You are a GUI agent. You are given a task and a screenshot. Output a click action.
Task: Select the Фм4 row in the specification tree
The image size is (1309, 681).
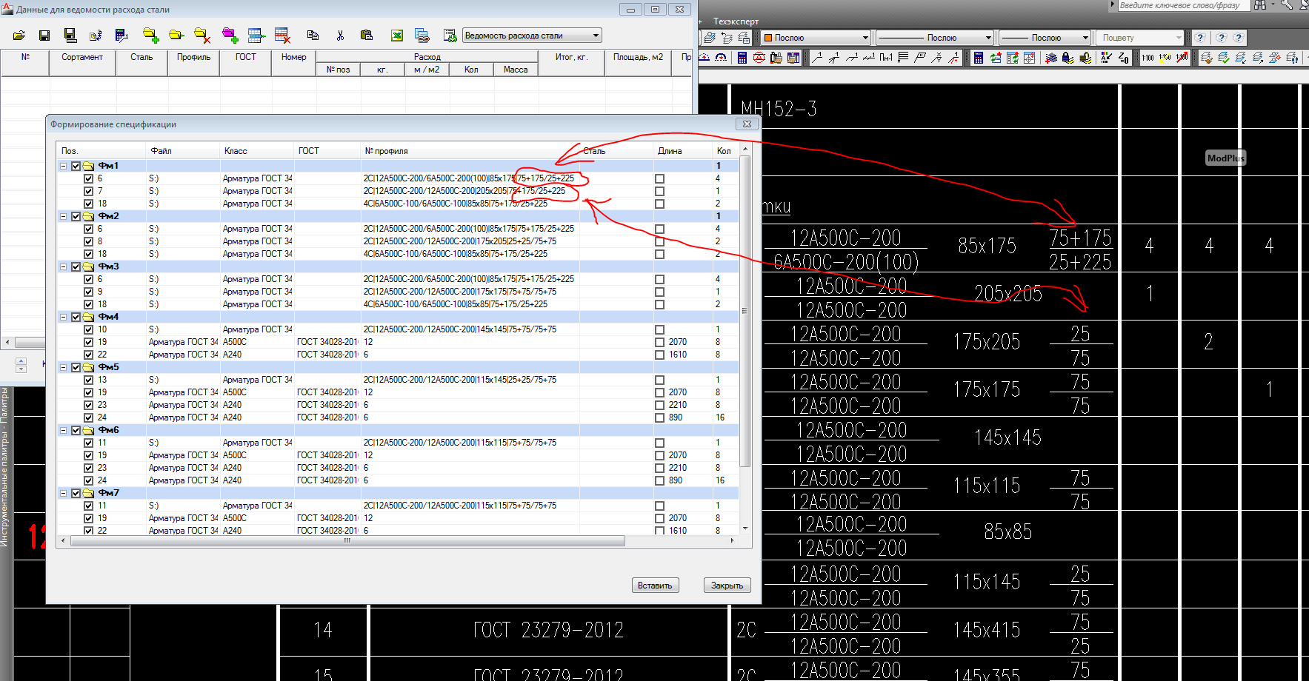pyautogui.click(x=399, y=317)
